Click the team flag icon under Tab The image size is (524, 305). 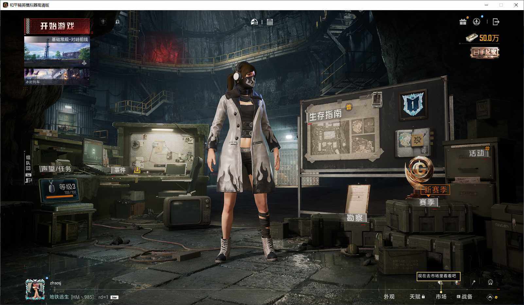click(28, 180)
